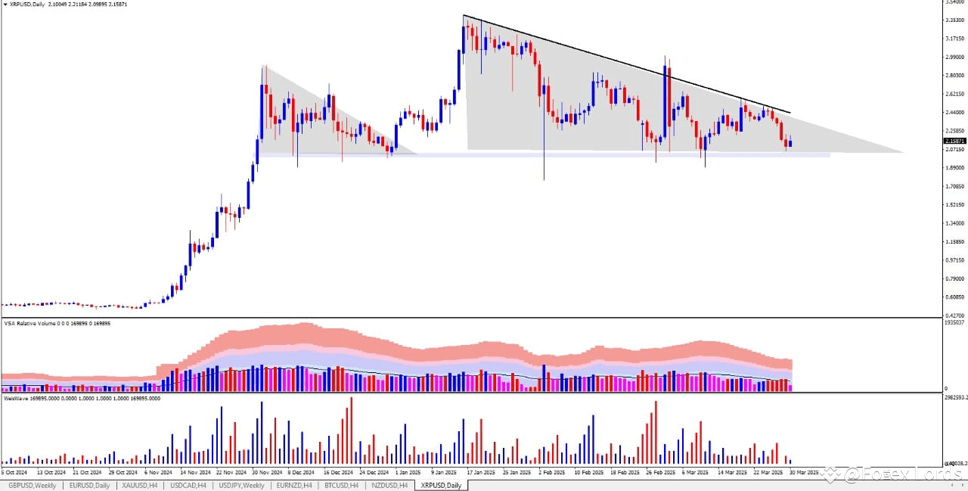Switch to the USDJPY,Weekly chart tab
Screen dimensions: 968x491
coord(240,486)
